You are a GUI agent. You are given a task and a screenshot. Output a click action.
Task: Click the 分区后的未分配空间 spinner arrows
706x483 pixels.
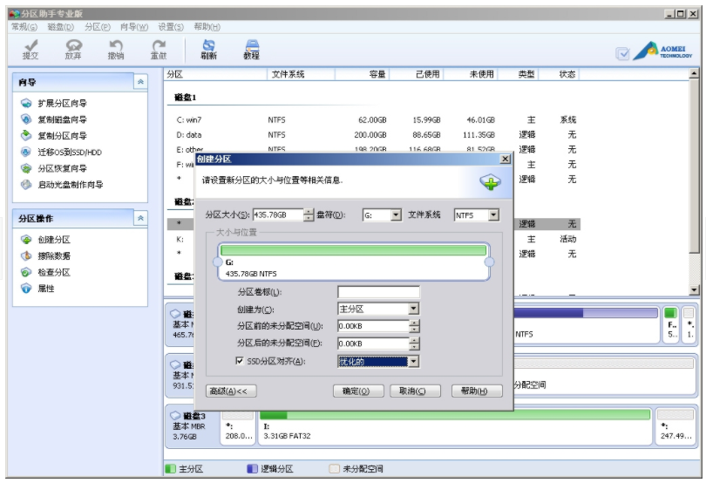tap(414, 344)
